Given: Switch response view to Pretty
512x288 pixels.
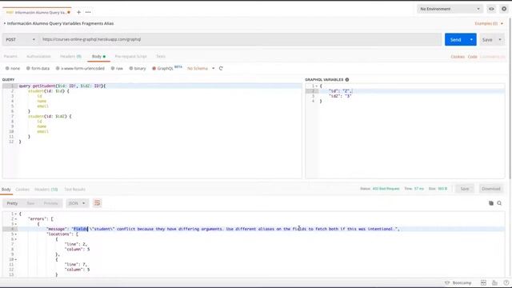Looking at the screenshot, I should [12, 203].
